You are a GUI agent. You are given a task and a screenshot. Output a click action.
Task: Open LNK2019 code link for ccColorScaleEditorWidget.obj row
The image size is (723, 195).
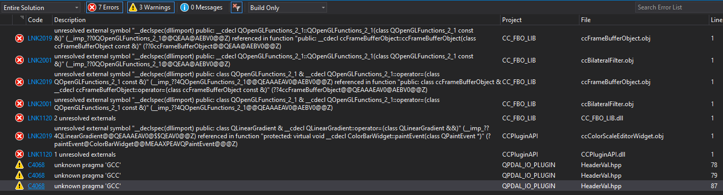tap(40, 136)
